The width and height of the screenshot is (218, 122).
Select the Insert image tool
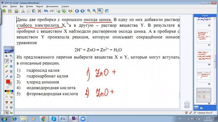pyautogui.click(x=11, y=72)
